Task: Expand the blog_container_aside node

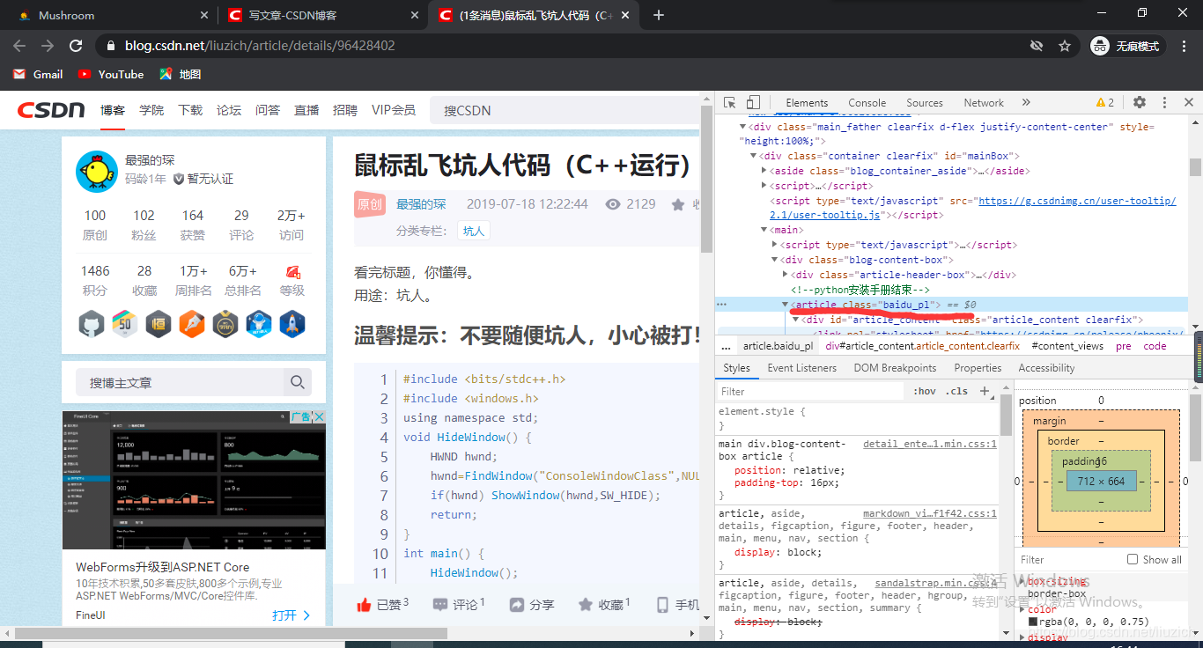Action: [764, 171]
